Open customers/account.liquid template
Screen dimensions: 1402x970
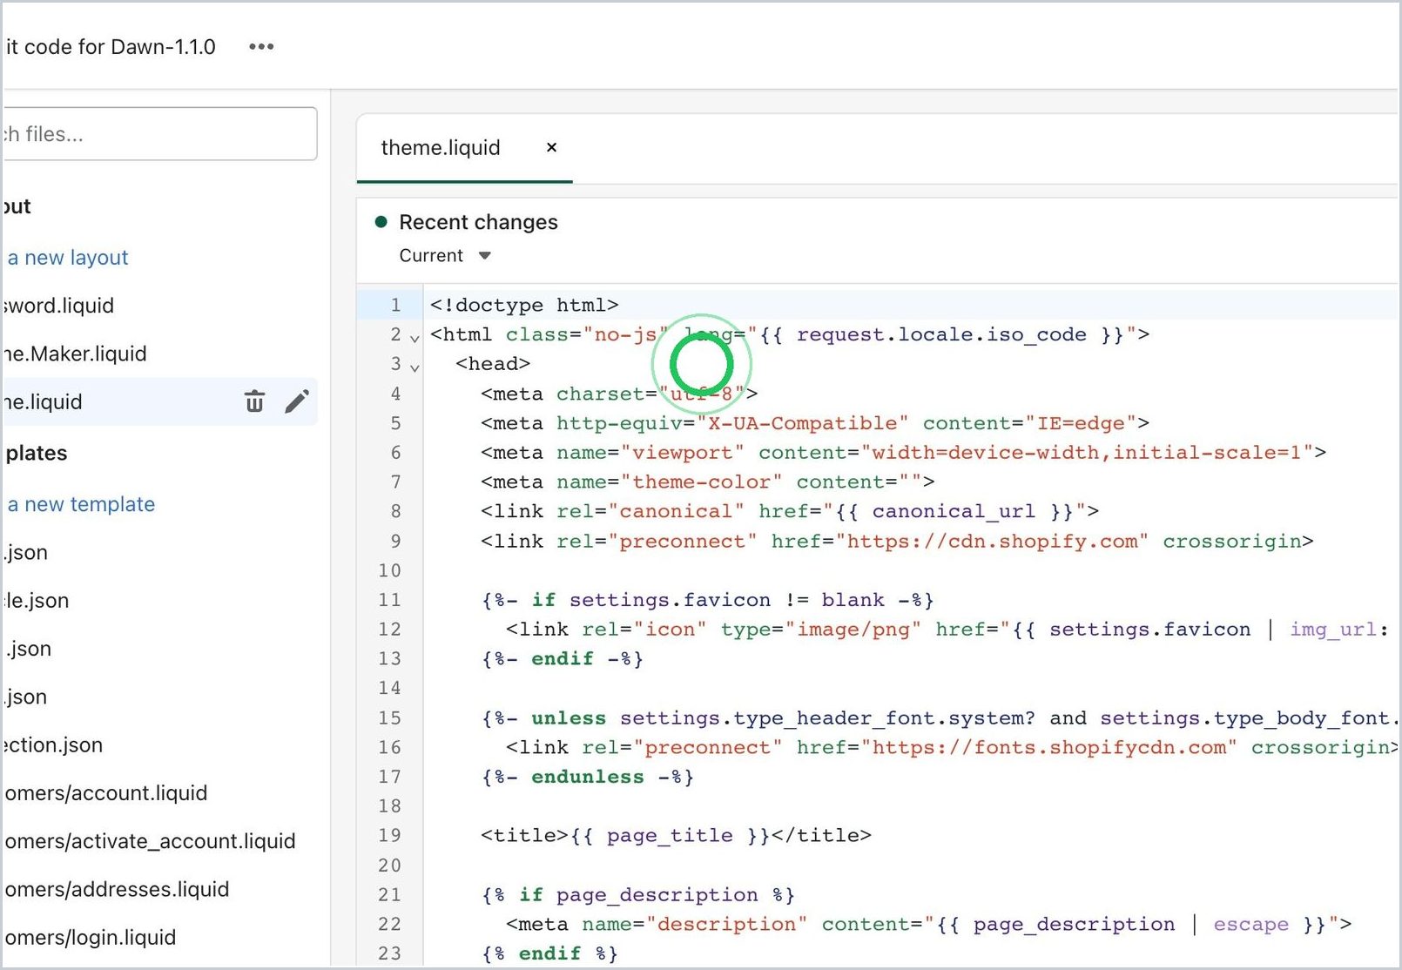pyautogui.click(x=105, y=793)
